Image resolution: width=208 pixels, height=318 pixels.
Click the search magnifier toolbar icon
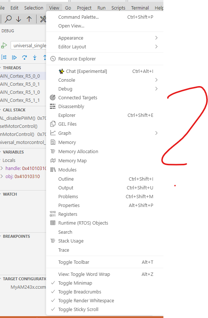click(8, 19)
